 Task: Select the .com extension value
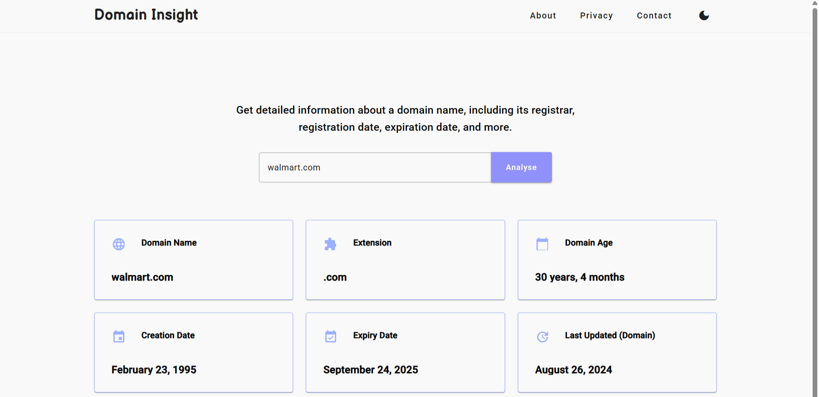pyautogui.click(x=335, y=277)
